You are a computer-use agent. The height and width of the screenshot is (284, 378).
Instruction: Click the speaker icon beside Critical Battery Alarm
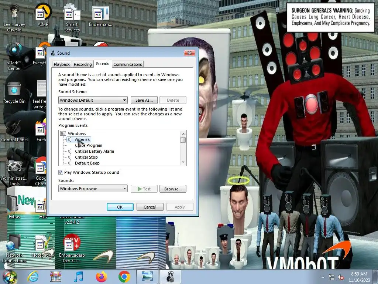70,151
